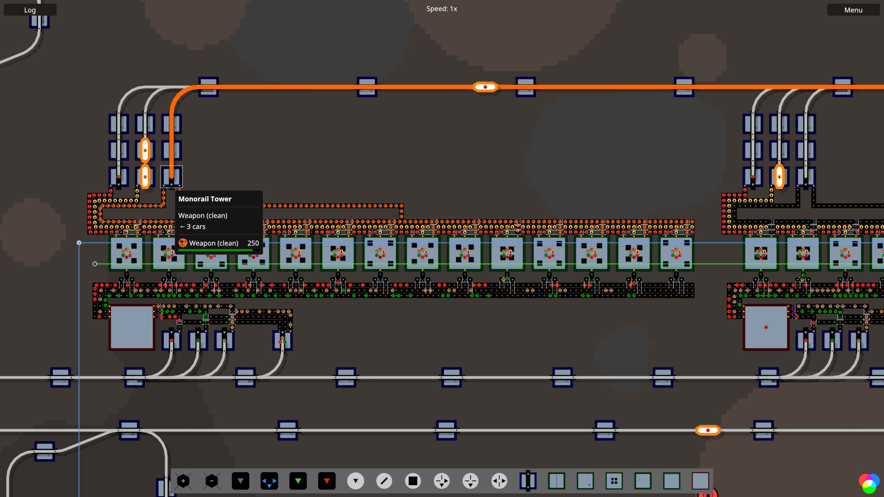Image resolution: width=884 pixels, height=497 pixels.
Task: Open the Log panel in the top-left
Action: (29, 10)
